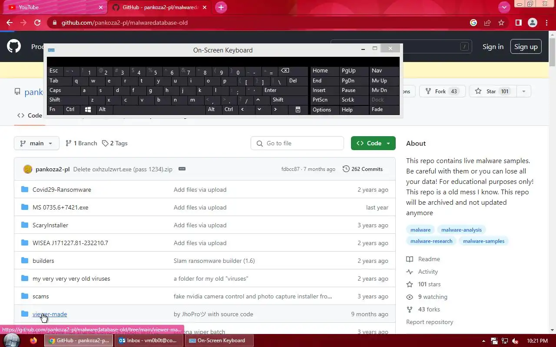This screenshot has width=556, height=347.
Task: Click the address bar URL
Action: 124,23
